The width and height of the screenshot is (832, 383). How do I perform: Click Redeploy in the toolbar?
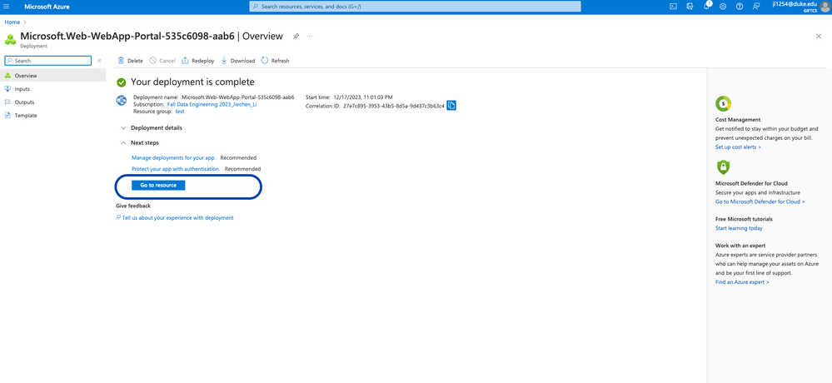pyautogui.click(x=198, y=61)
